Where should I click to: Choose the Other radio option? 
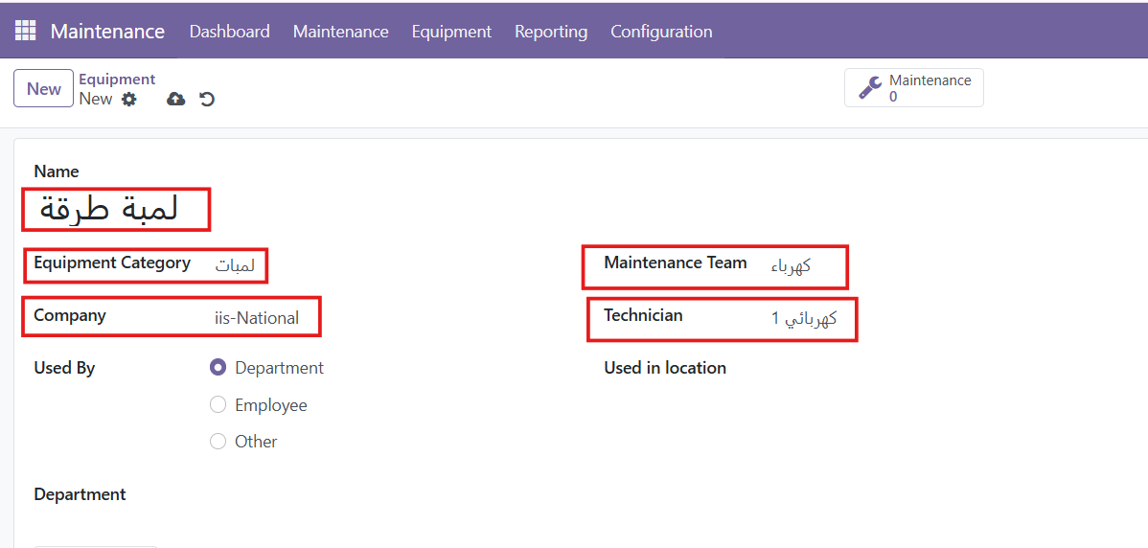tap(218, 442)
